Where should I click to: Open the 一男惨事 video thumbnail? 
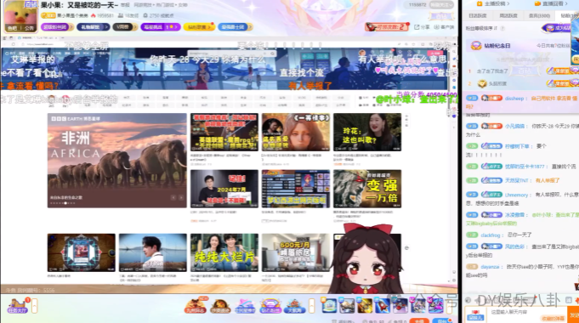(x=295, y=132)
